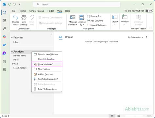Click Add Columns in ribbon
The image size is (155, 118).
(95, 21)
